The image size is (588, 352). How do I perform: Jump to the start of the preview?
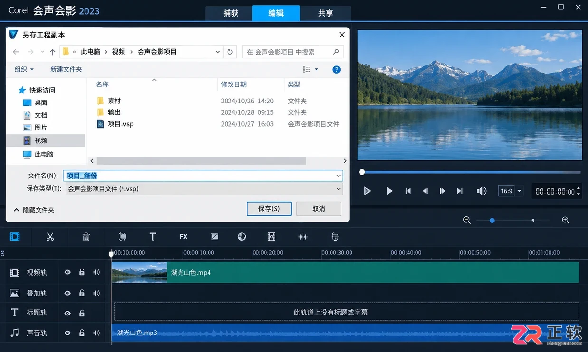(408, 191)
